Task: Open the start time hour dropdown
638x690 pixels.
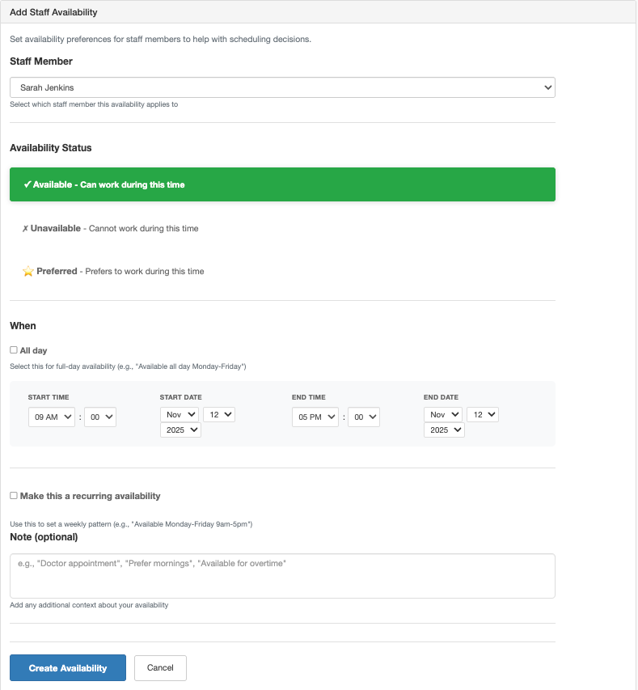Action: click(51, 417)
